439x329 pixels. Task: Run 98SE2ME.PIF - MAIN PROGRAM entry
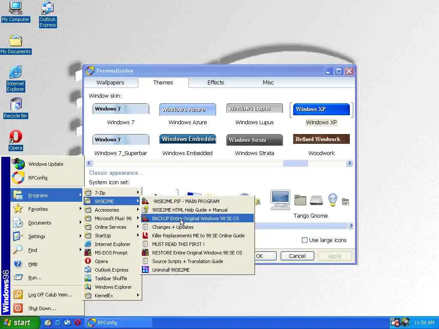click(198, 201)
